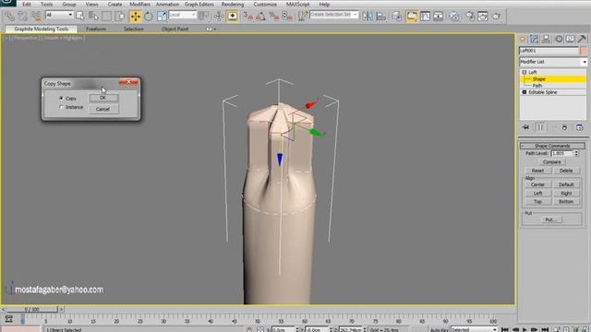The image size is (591, 332).
Task: Click Reset button in Shape Commands
Action: (x=537, y=171)
